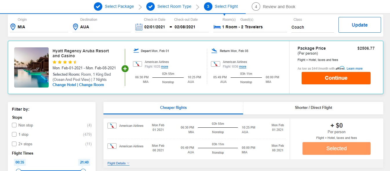
Task: Click the Review and Book step label
Action: point(279,7)
